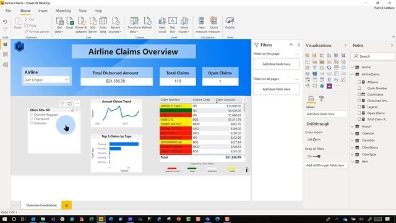
Task: Open Windows Start menu
Action: coord(4,219)
